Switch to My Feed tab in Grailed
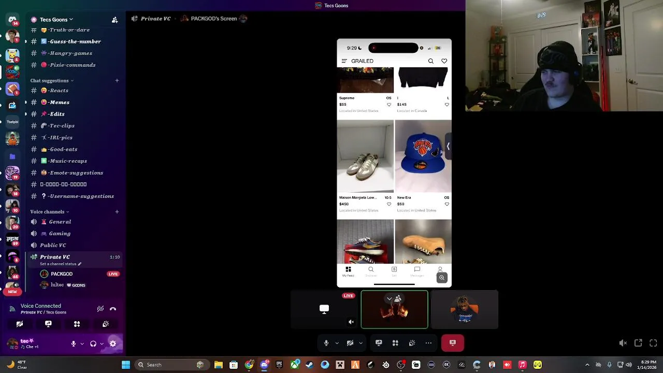This screenshot has width=663, height=373. [348, 271]
